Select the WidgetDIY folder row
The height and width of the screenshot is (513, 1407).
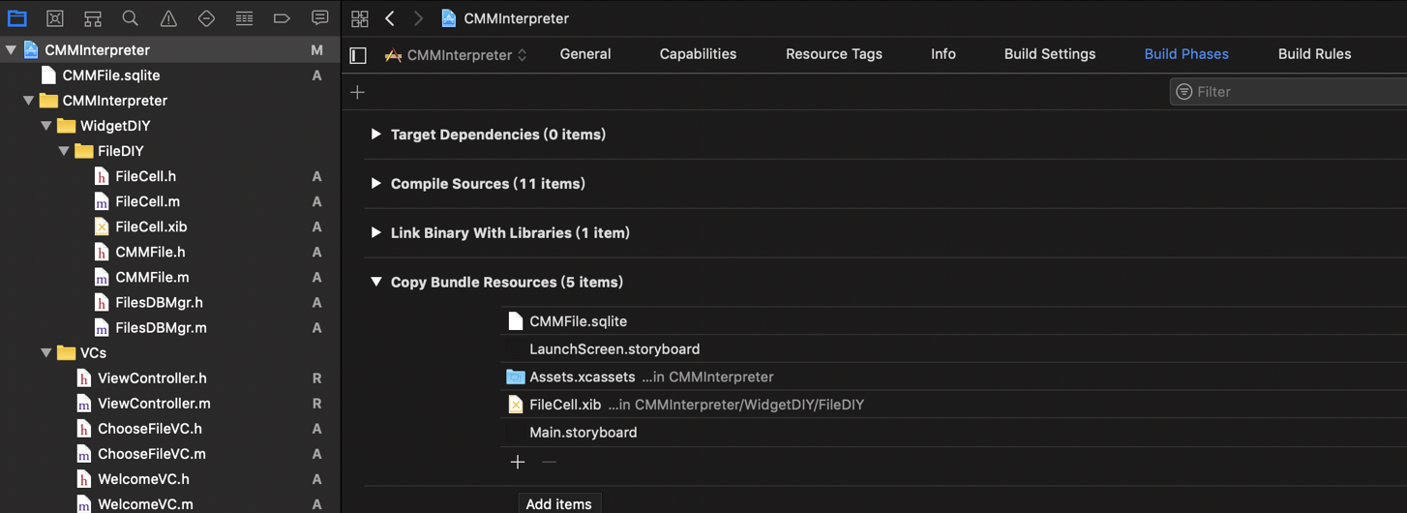(x=170, y=126)
